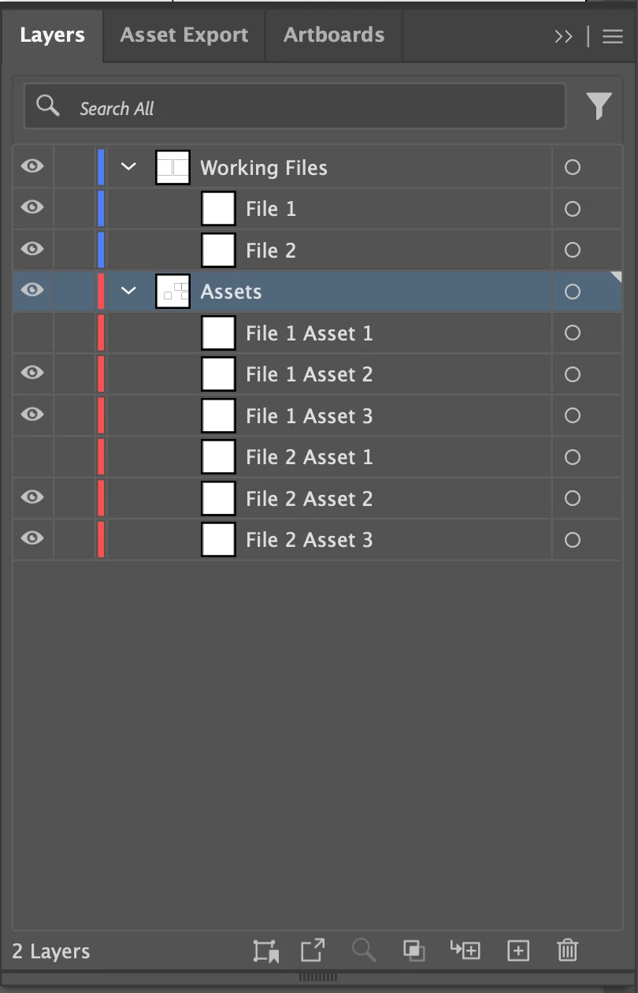638x993 pixels.
Task: Click the Export artboard-with-bookmark icon in bottom bar
Action: click(x=266, y=951)
